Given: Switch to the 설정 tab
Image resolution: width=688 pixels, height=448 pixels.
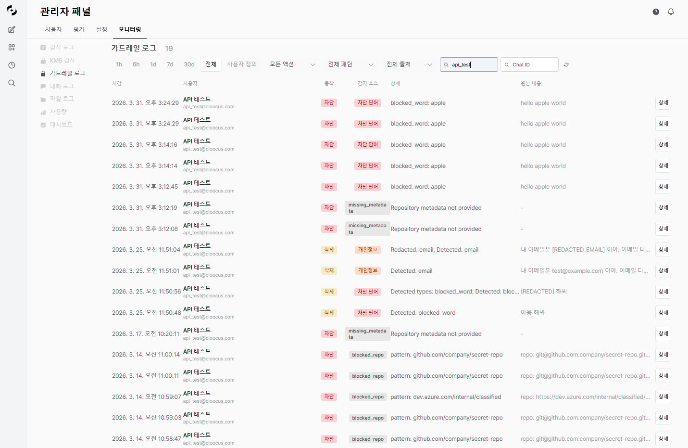Looking at the screenshot, I should pos(101,29).
